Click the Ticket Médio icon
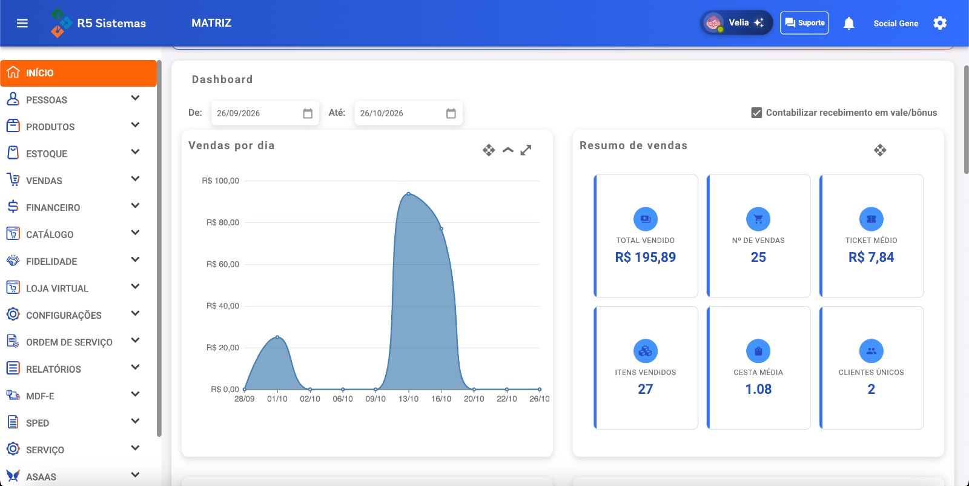 pyautogui.click(x=871, y=219)
